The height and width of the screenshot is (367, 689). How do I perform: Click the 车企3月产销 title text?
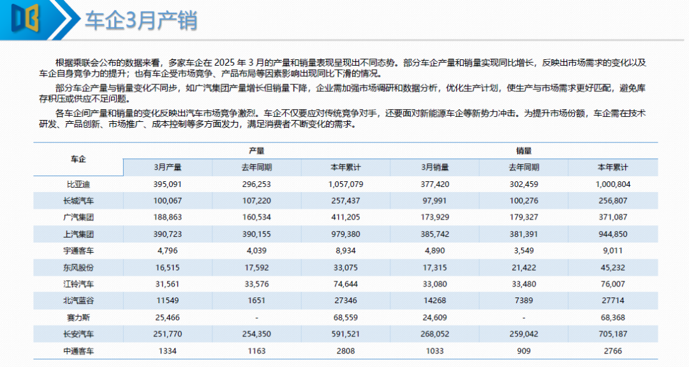pyautogui.click(x=141, y=20)
